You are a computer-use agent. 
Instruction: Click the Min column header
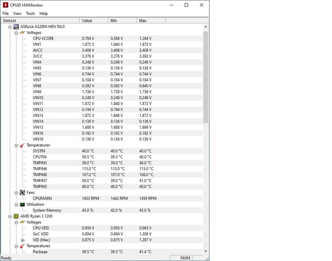coord(122,20)
